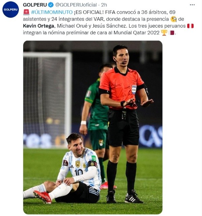The width and height of the screenshot is (202, 216).
Task: Click the "¡ES OFICIAL!" text
Action: (x=89, y=12)
